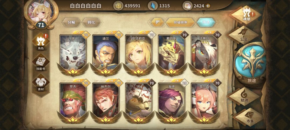Open the 赋魂 soul infusion icon
This screenshot has height=130, width=290.
pos(244,97)
